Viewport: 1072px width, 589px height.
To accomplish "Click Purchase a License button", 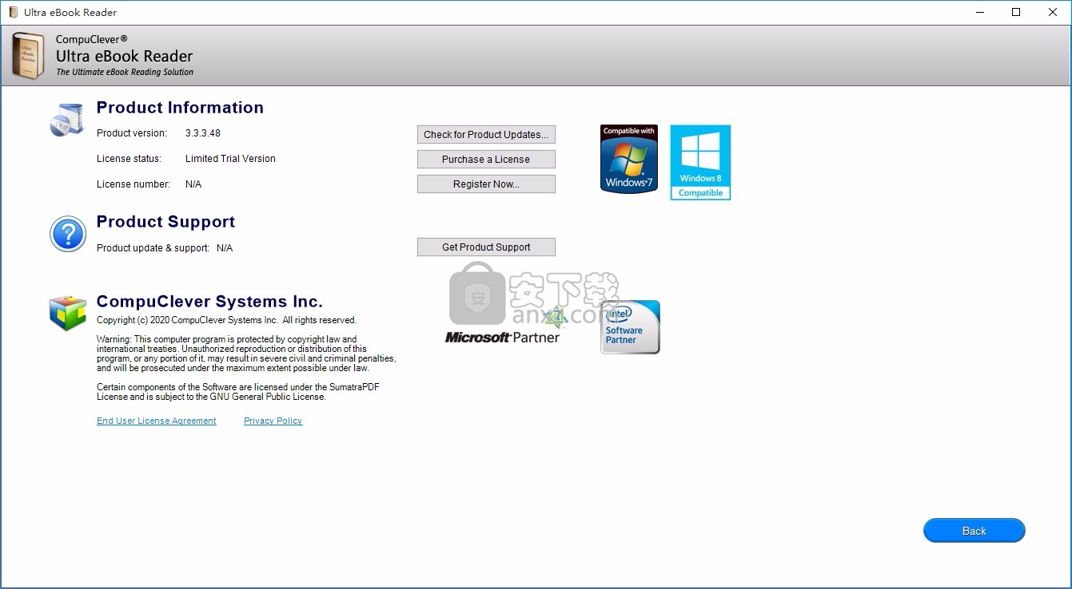I will click(x=486, y=159).
